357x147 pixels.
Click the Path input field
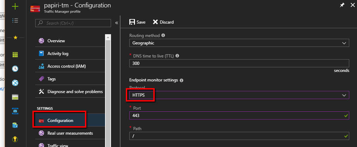pyautogui.click(x=239, y=136)
